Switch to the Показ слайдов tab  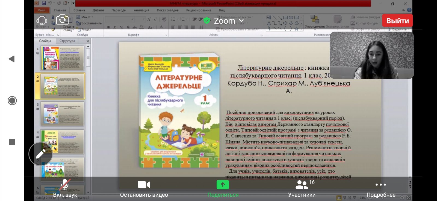click(x=168, y=10)
